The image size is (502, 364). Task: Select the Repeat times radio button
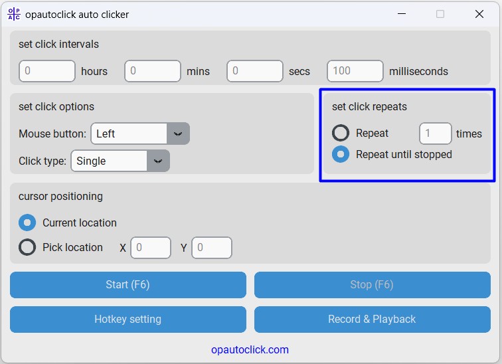point(341,133)
